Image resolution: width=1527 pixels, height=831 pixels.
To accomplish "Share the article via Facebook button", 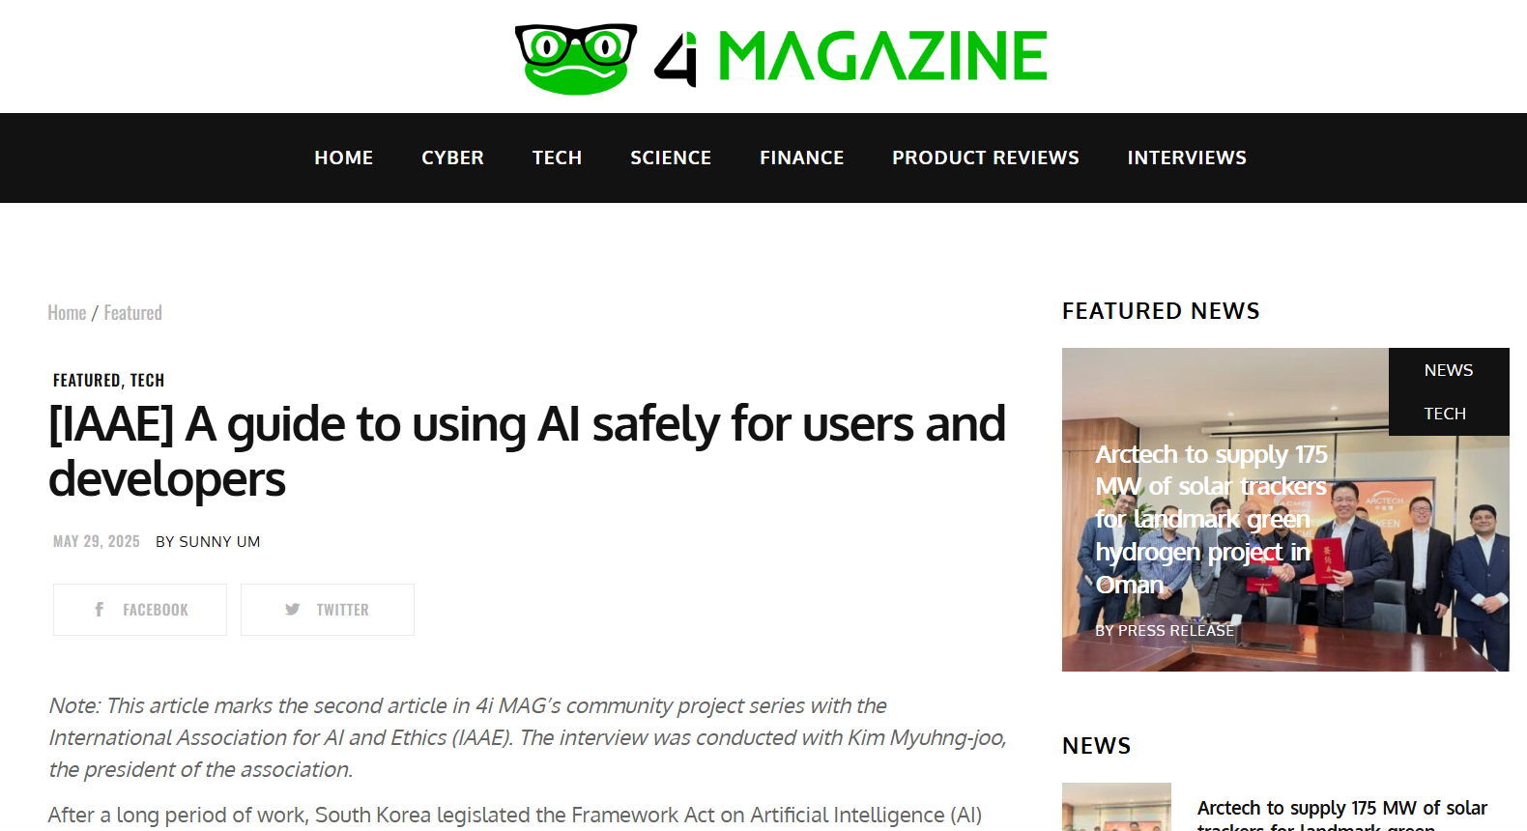I will 140,610.
